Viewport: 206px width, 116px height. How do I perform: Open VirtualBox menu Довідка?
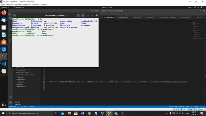(x=44, y=5)
